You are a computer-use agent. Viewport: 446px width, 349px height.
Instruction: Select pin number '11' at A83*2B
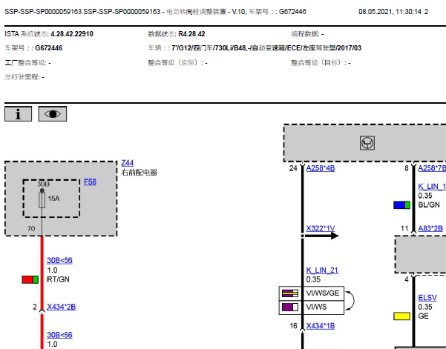click(404, 228)
